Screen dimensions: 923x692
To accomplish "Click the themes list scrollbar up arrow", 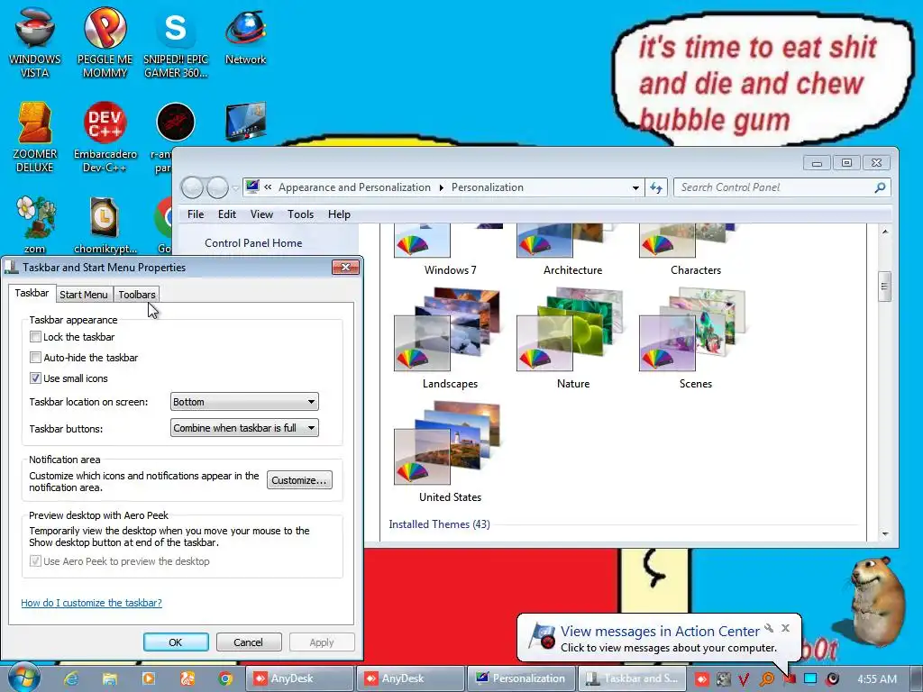I will (885, 232).
